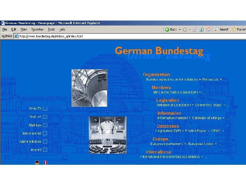The height and width of the screenshot is (185, 246).
Task: Follow Bundestag bodies and institutions link
Action: (x=172, y=79)
